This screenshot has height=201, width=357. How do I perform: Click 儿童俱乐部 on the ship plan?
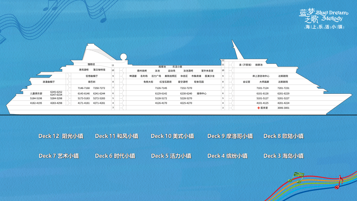point(36,94)
